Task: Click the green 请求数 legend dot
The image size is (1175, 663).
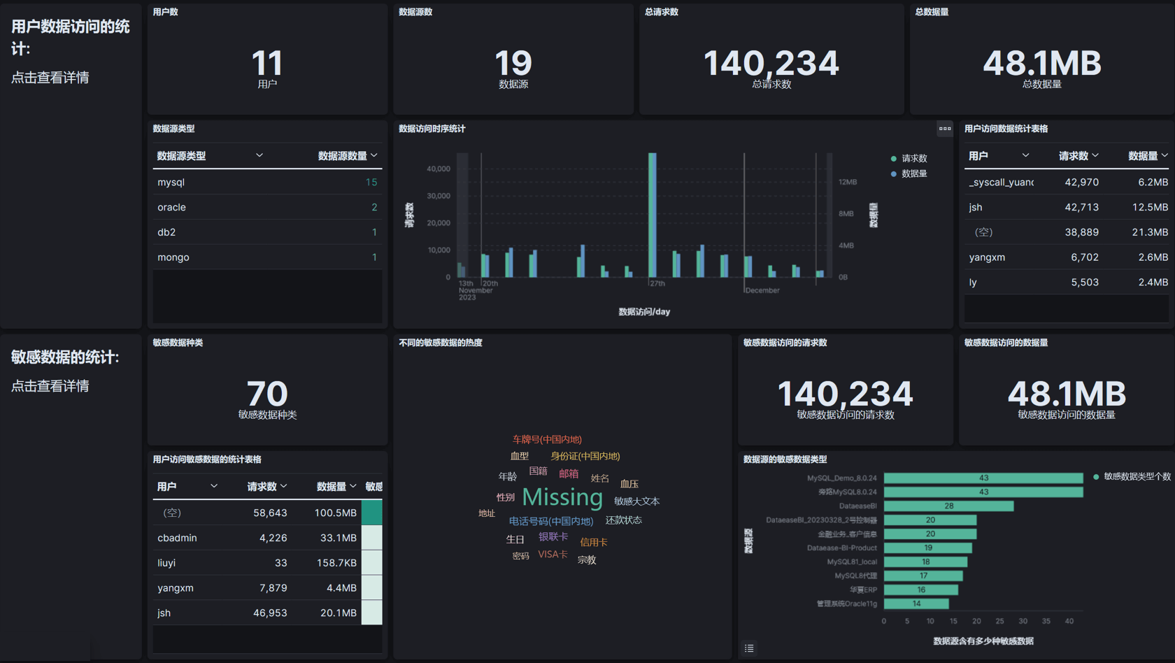Action: [x=893, y=159]
